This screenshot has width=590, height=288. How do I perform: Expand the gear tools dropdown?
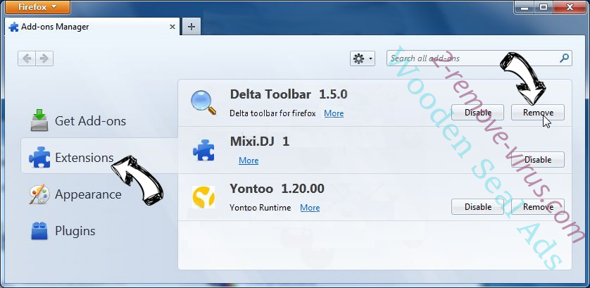362,58
